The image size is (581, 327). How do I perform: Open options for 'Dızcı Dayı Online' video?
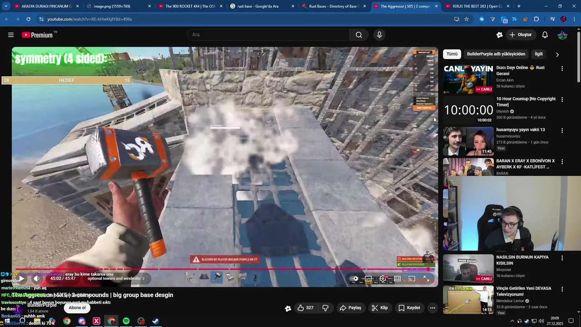click(562, 69)
